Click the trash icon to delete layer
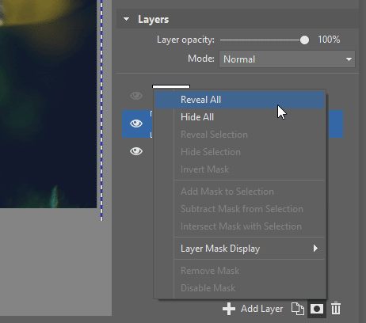This screenshot has height=323, width=366. coord(336,308)
